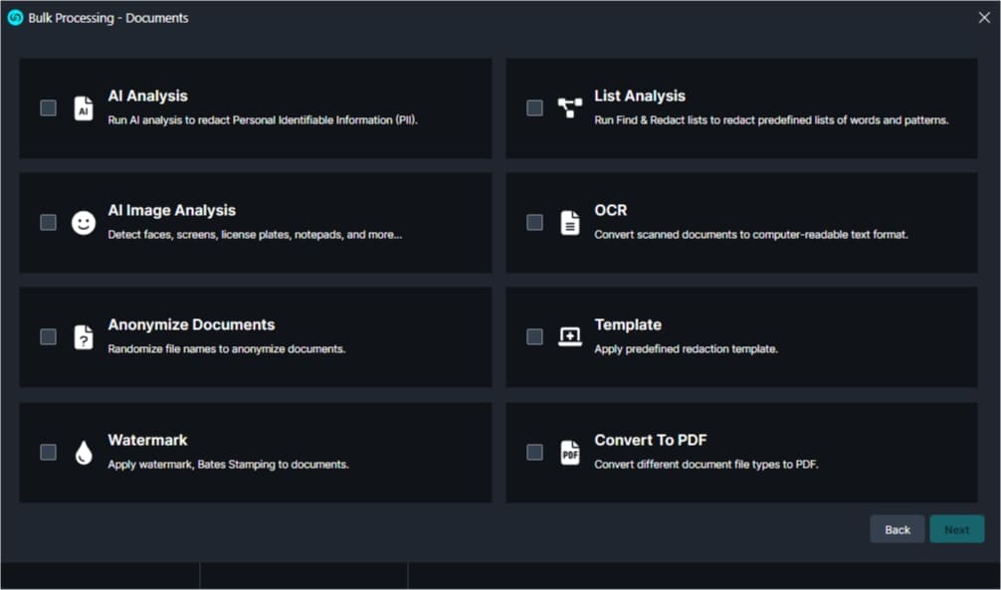The width and height of the screenshot is (1001, 590).
Task: Click the AI Image Analysis smiley face icon
Action: point(84,223)
